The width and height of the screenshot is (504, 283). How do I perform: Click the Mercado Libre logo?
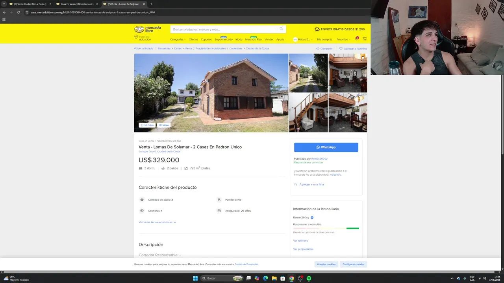point(148,29)
